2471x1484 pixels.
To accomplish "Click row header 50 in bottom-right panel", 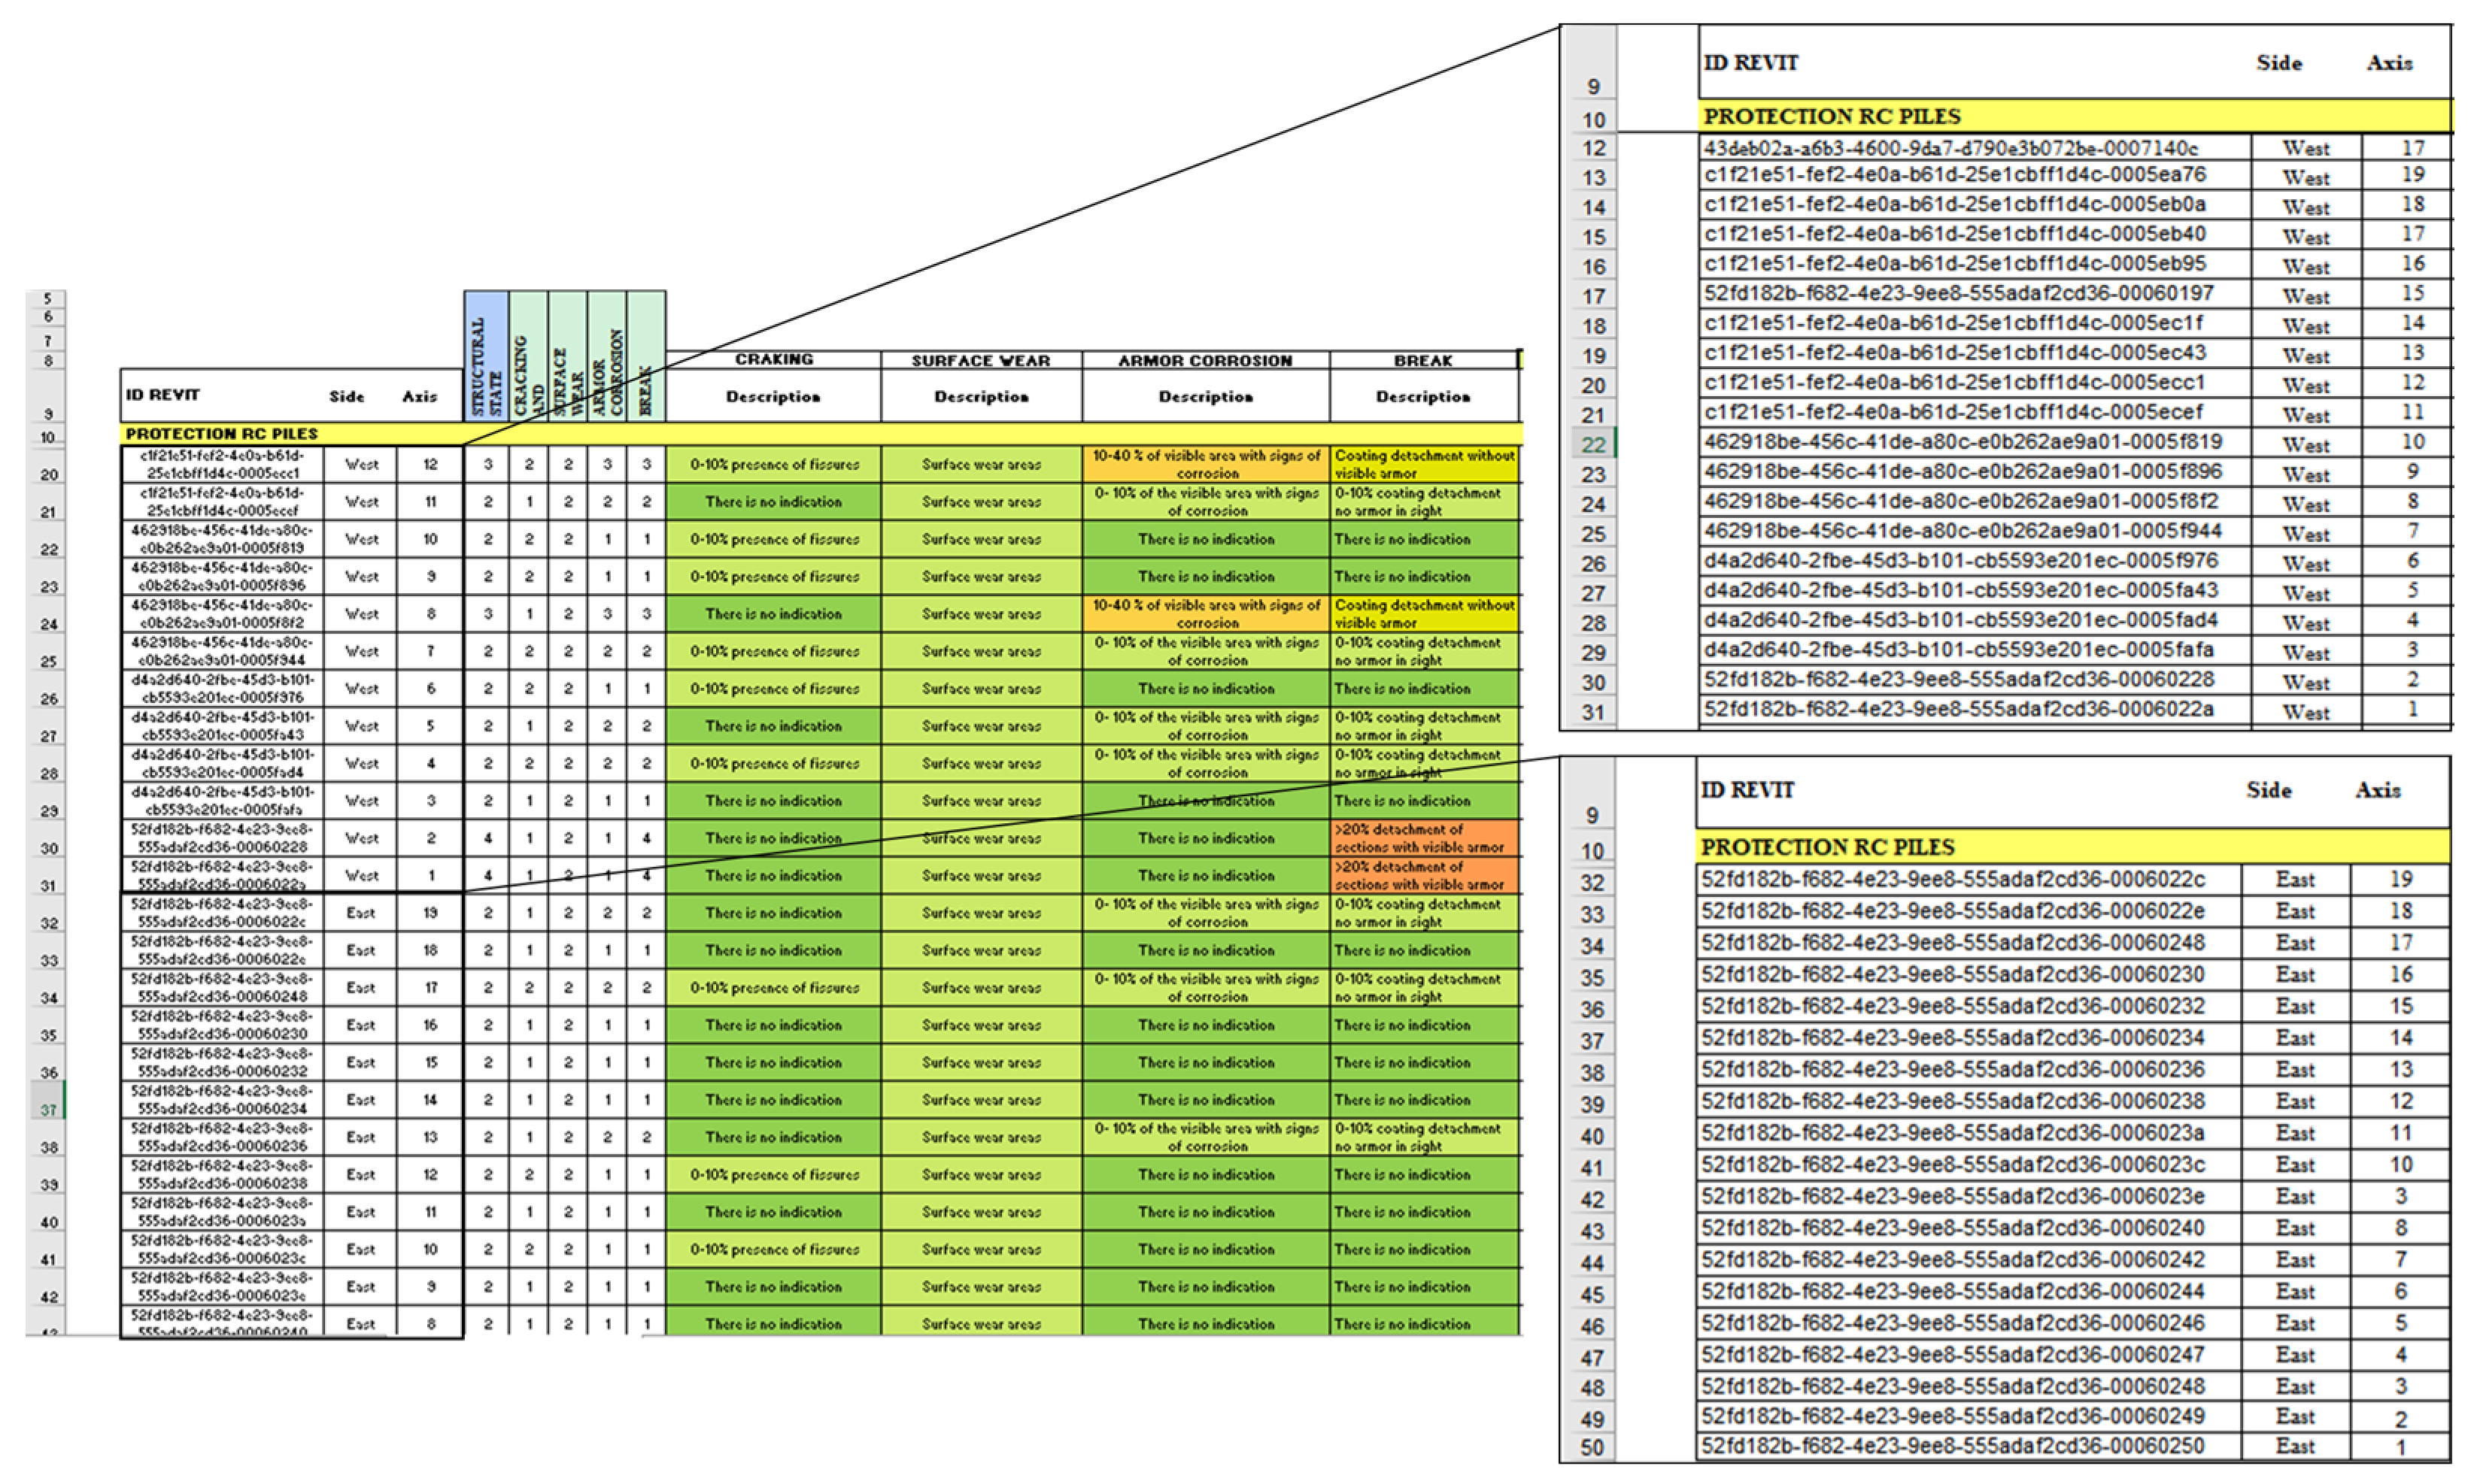I will [1591, 1447].
